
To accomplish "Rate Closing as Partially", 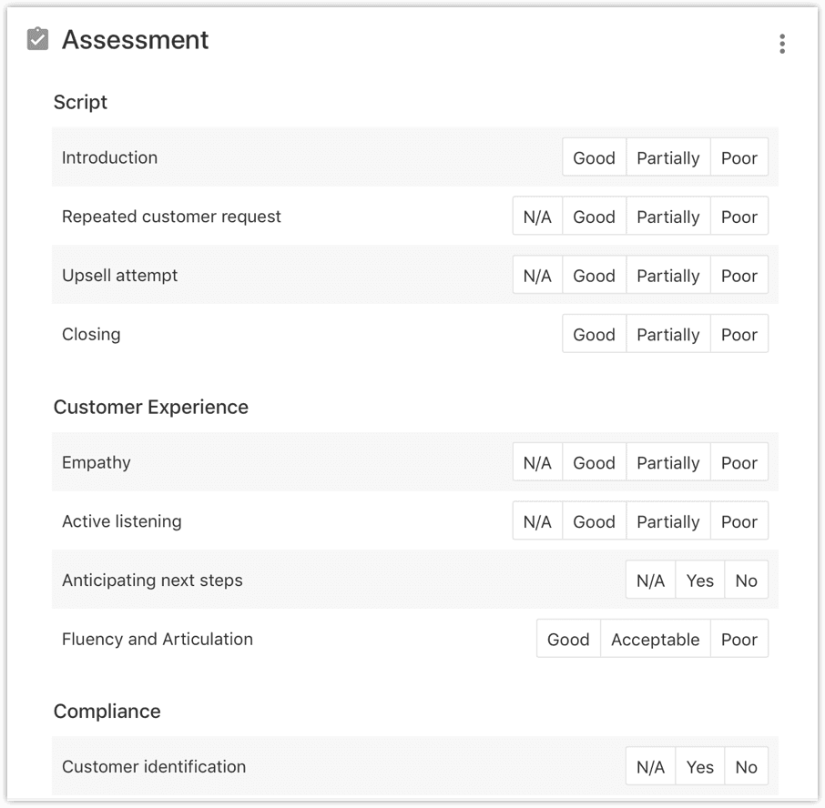I will pos(667,334).
